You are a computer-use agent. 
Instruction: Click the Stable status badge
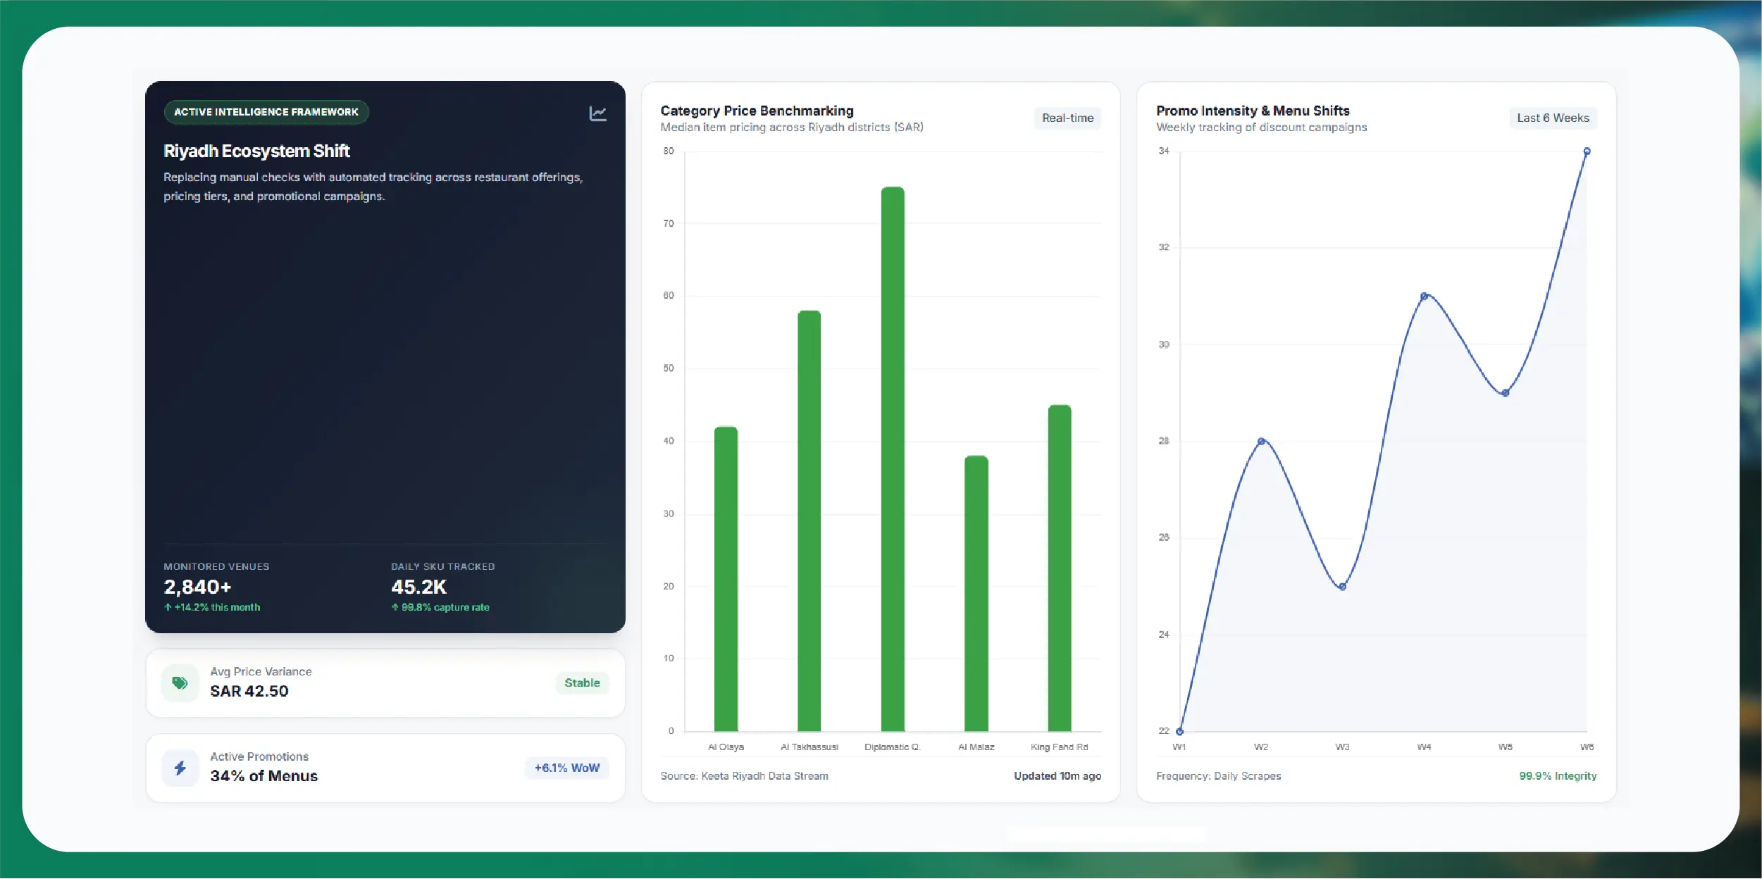click(x=582, y=683)
